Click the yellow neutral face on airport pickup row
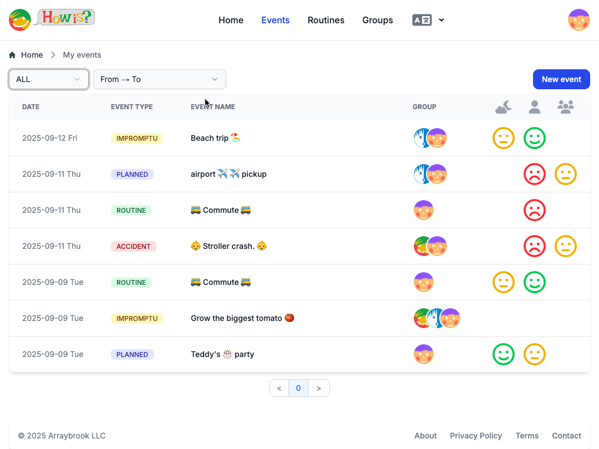Screen dimensions: 599x449 [x=565, y=174]
